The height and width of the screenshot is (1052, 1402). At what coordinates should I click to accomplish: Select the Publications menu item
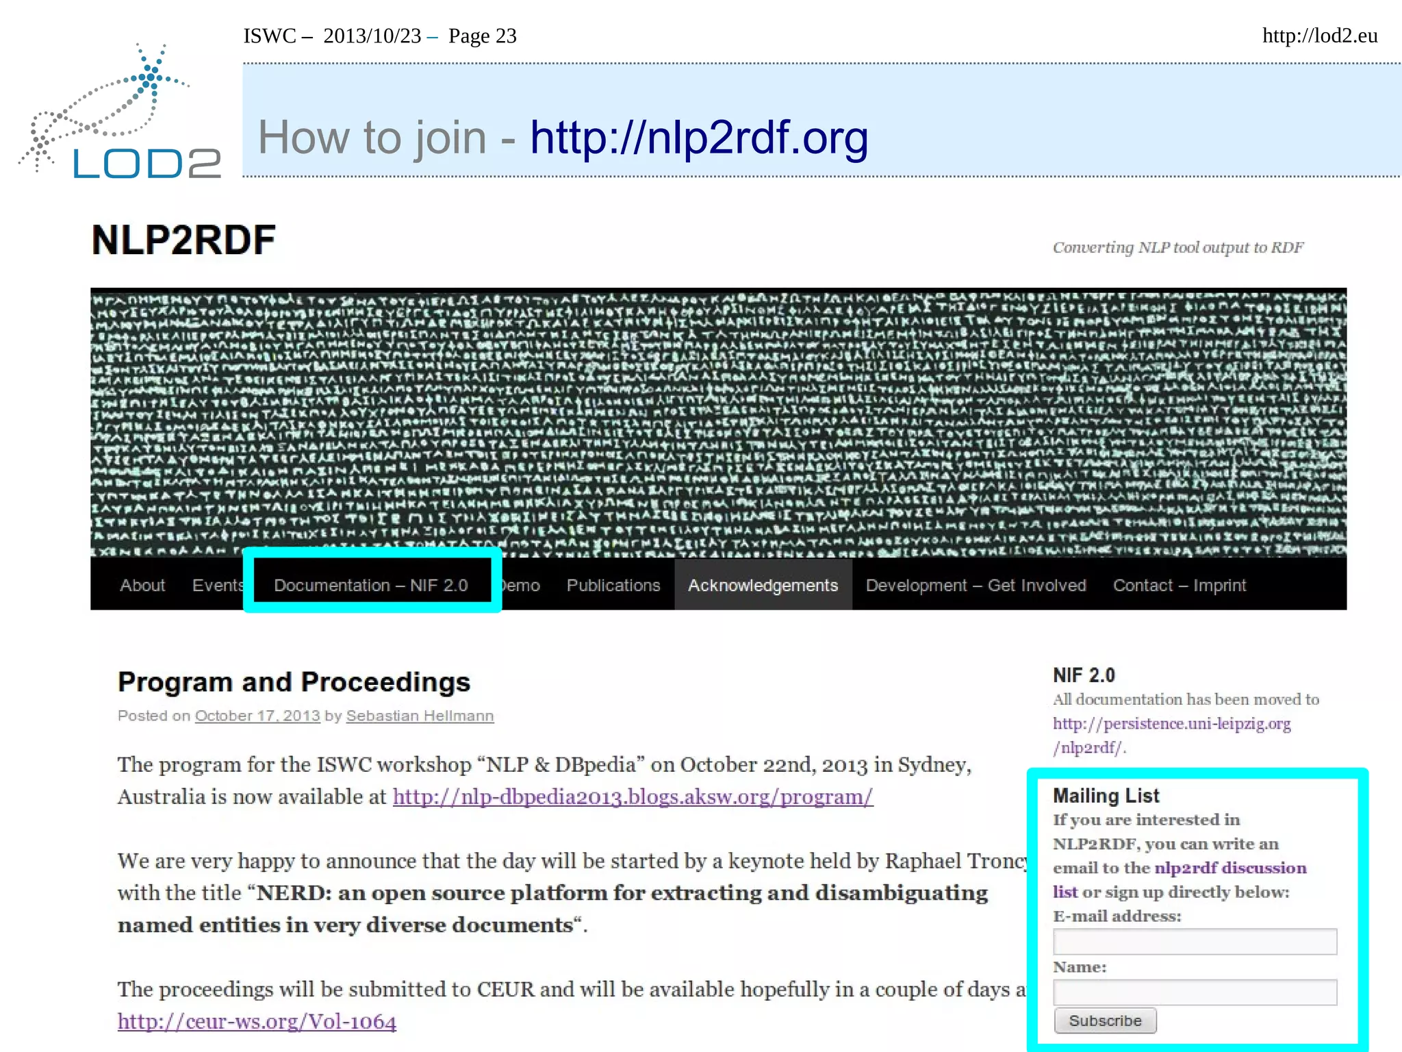[x=613, y=586]
